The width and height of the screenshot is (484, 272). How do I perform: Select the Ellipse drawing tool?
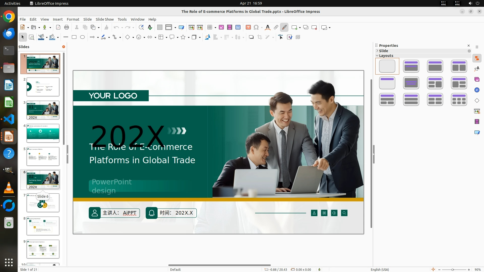point(82,37)
